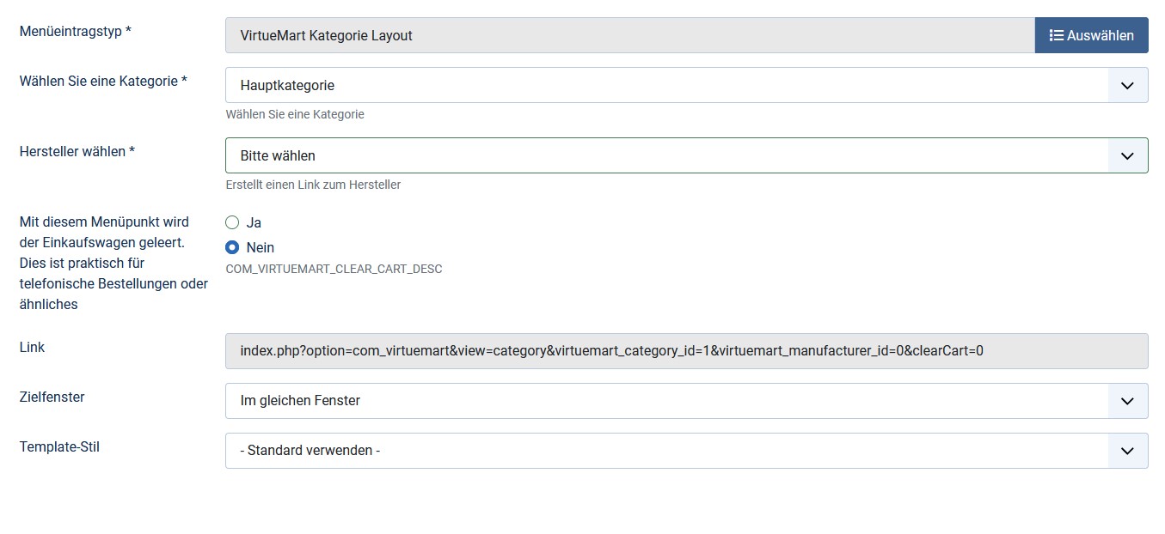
Task: Click the chevron arrow of Hersteller wählen
Action: coord(1127,156)
